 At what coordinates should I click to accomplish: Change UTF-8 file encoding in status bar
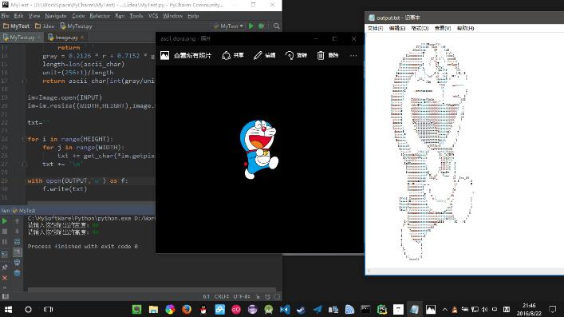(x=242, y=296)
